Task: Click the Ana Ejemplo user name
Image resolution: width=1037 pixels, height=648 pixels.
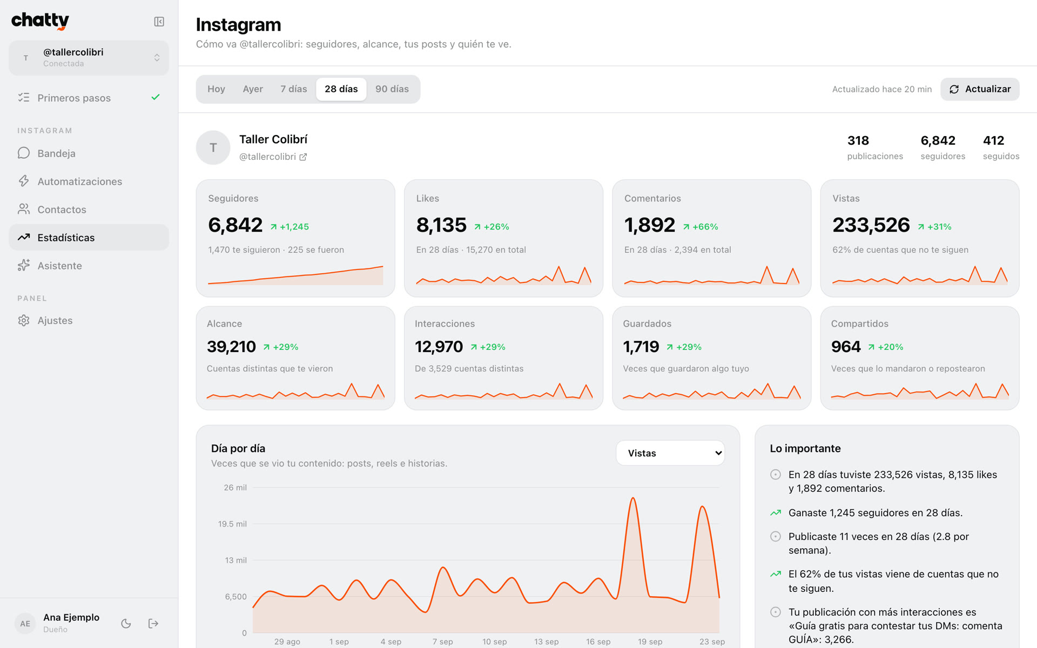Action: 71,617
